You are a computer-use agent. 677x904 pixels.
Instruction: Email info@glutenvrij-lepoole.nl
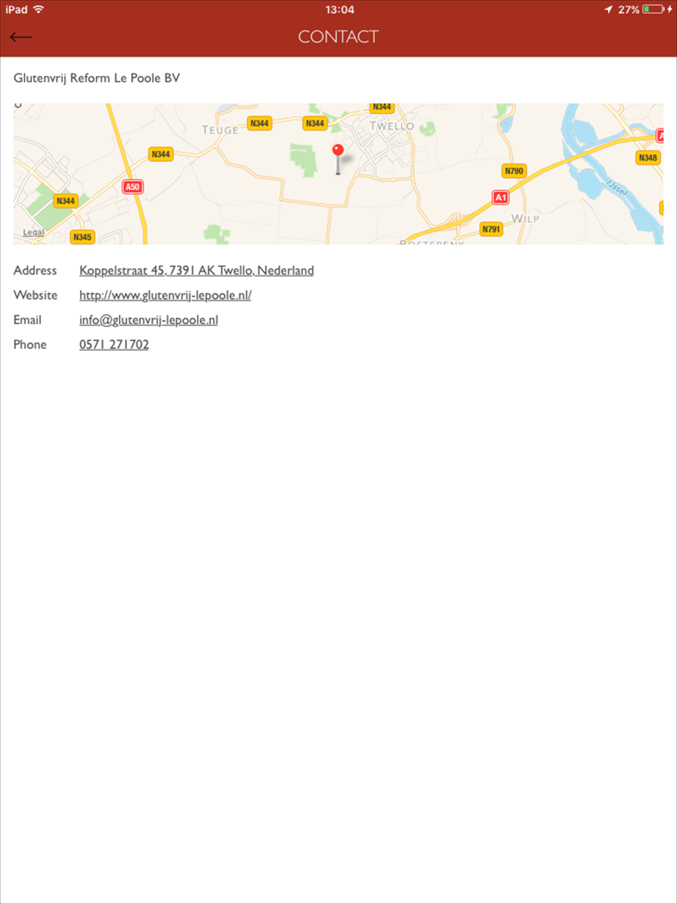(x=148, y=320)
